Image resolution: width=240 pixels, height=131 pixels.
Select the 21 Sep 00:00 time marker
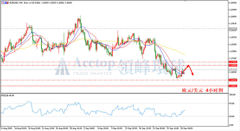[159, 128]
